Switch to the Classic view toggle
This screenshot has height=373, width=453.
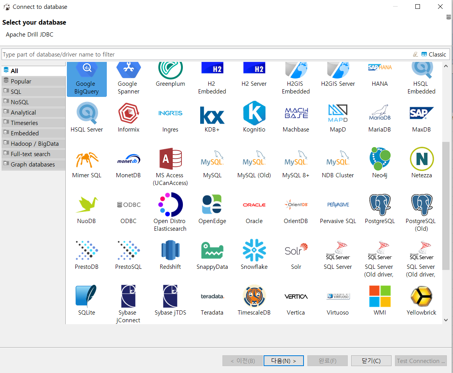pos(434,54)
